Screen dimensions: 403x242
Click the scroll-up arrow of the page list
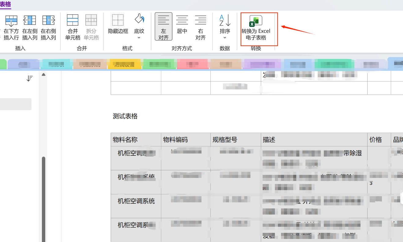(43, 74)
